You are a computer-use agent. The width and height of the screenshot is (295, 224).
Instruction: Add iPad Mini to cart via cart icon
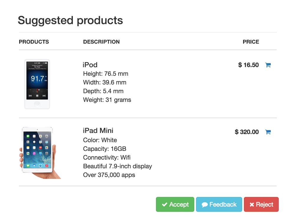(x=268, y=132)
